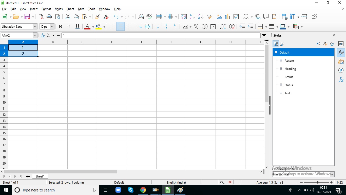This screenshot has height=195, width=346.
Task: Toggle Italic formatting
Action: pos(69,27)
